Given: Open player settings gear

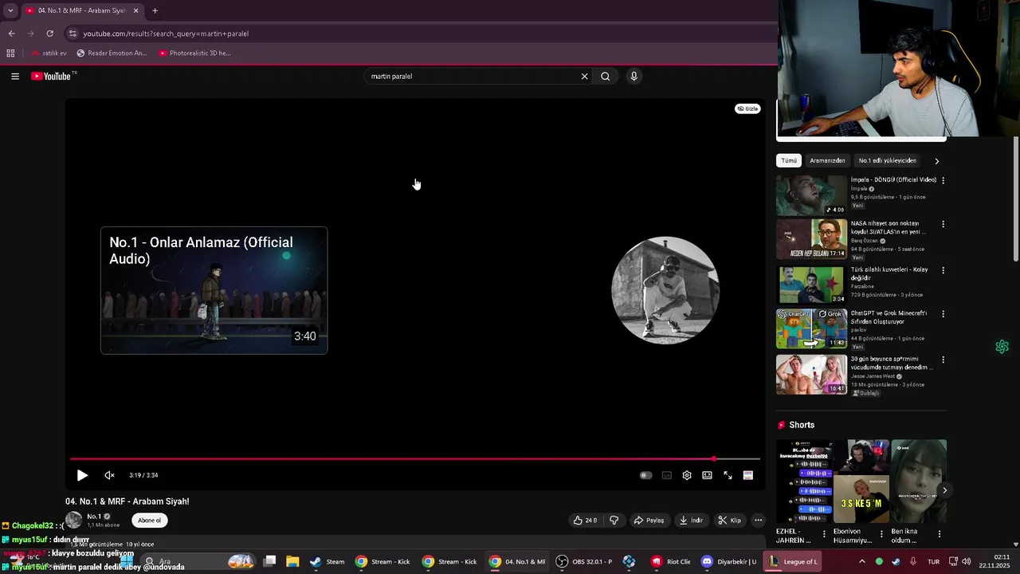Looking at the screenshot, I should point(687,475).
